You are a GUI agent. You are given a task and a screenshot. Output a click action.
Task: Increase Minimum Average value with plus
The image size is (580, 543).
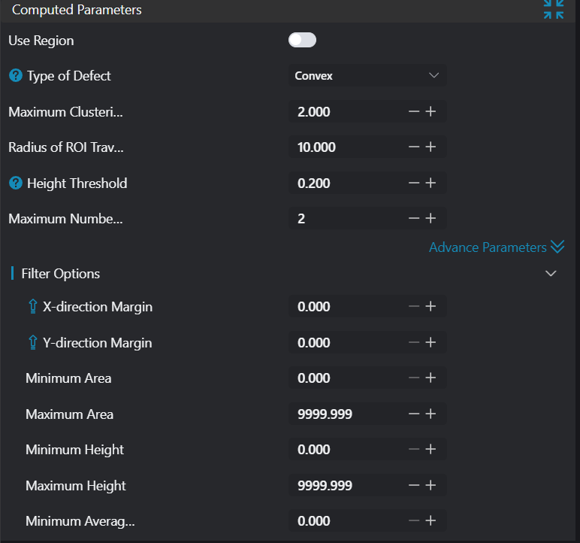(430, 521)
